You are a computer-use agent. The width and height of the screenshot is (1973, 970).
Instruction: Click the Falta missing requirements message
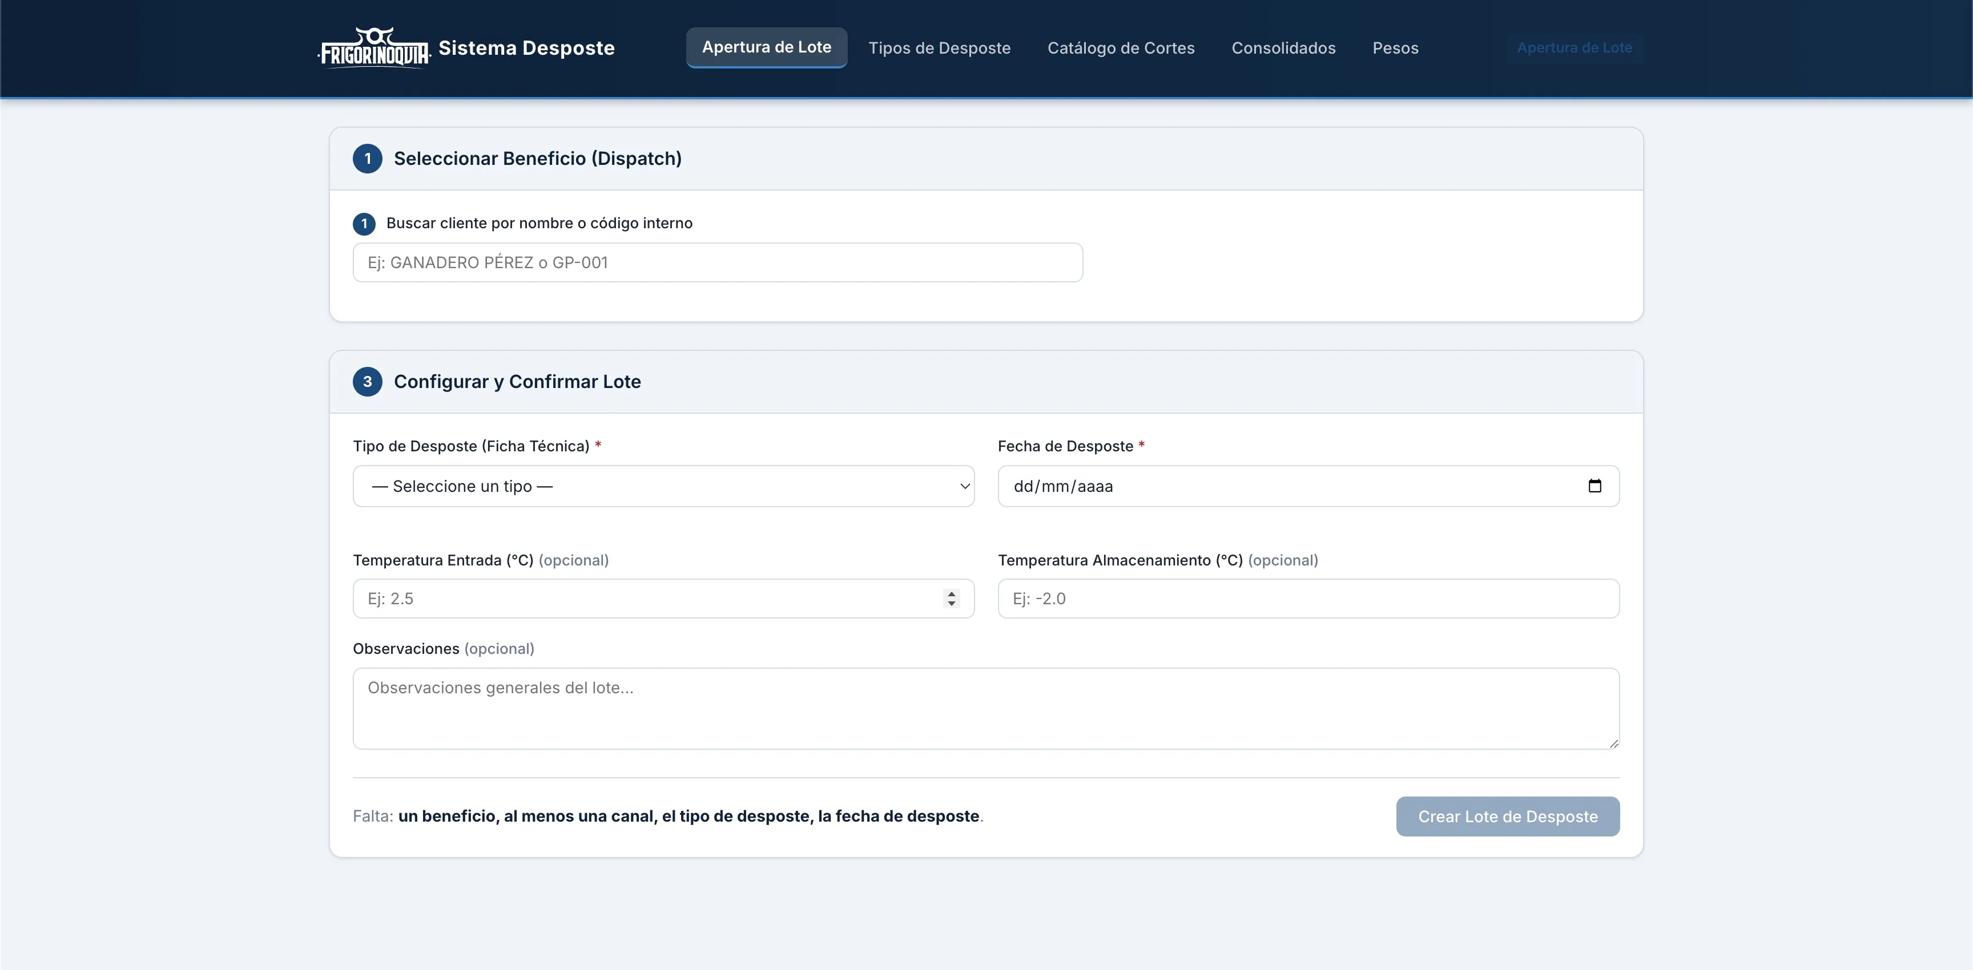pos(668,816)
